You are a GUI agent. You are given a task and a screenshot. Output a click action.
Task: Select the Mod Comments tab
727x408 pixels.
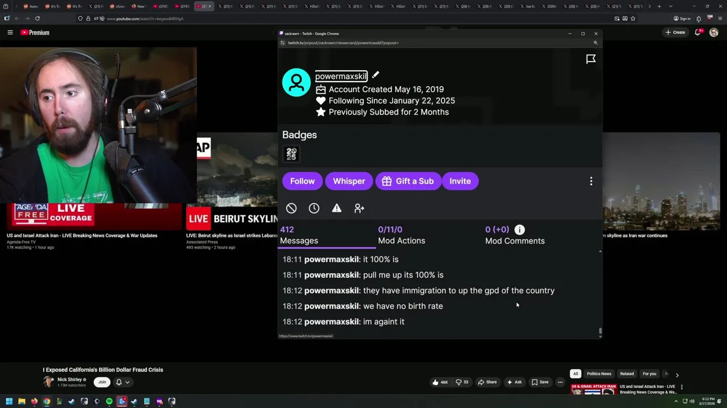point(515,235)
